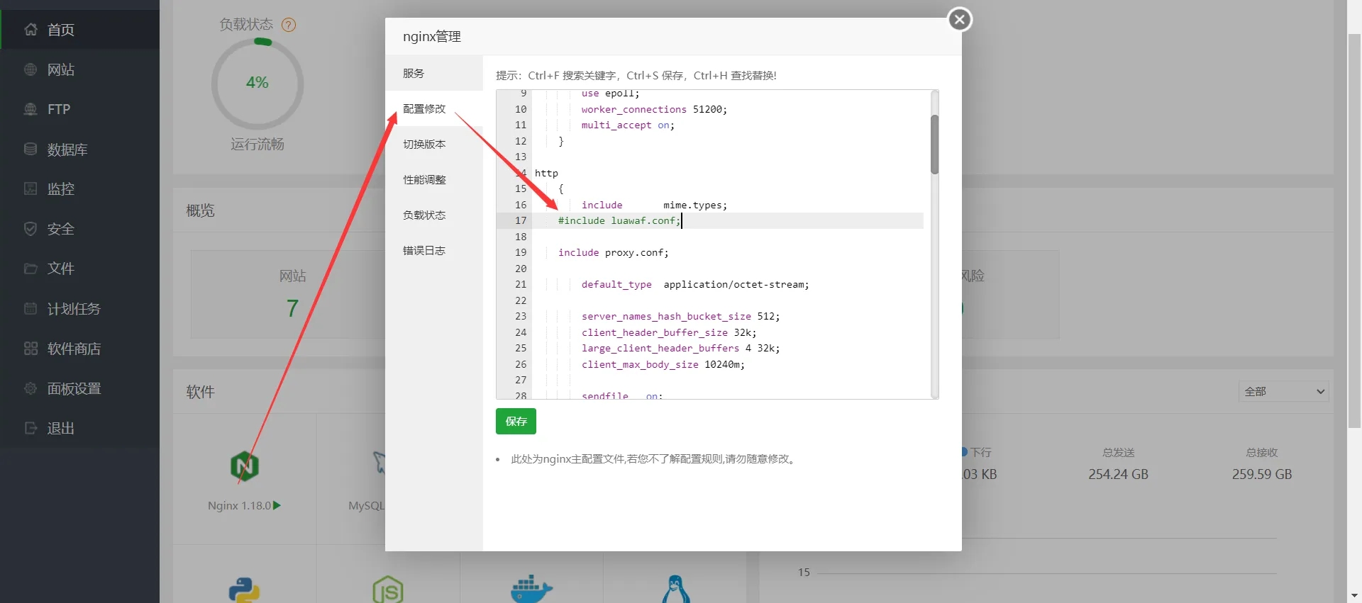Viewport: 1362px width, 603px height.
Task: Switch to the 负载状态 tab in the dialog
Action: [x=434, y=215]
